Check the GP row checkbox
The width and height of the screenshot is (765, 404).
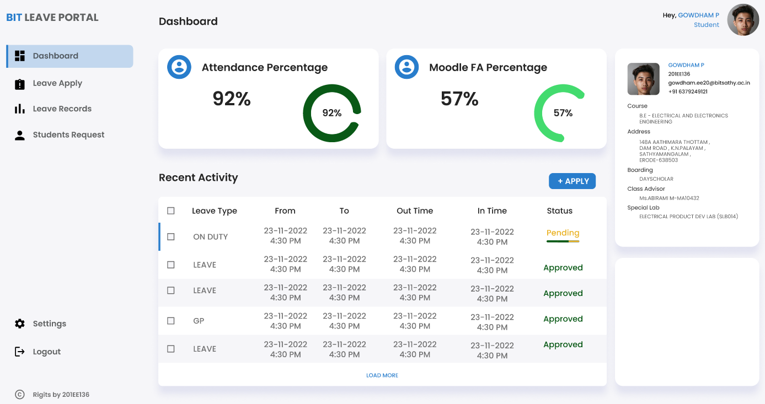(171, 321)
